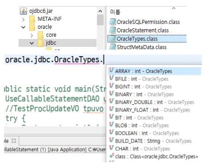Select the core folder name
Image resolution: width=209 pixels, height=165 pixels.
click(51, 35)
